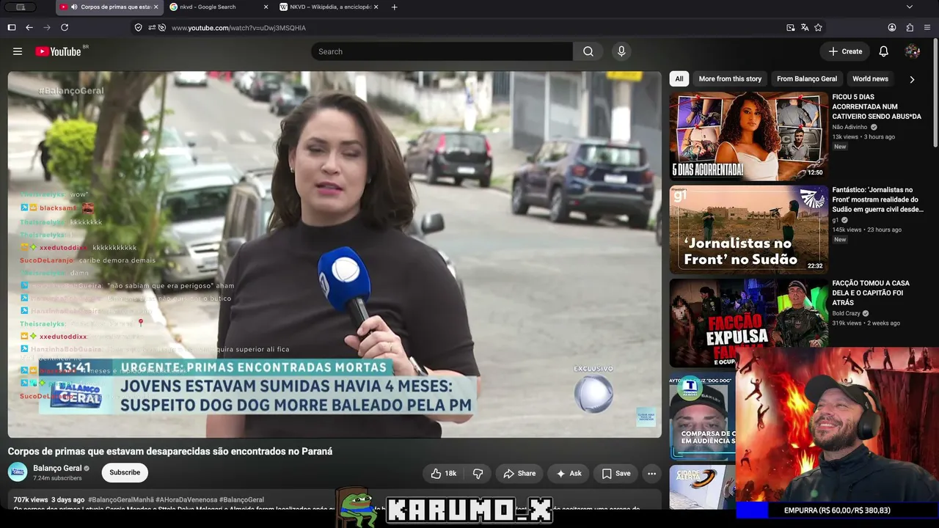Screen dimensions: 939x528
Task: Open 'Fantástico: Jornalistas no Front' title
Action: tap(877, 199)
